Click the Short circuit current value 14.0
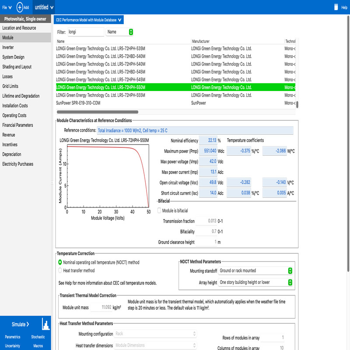This screenshot has height=350, width=350. (208, 193)
